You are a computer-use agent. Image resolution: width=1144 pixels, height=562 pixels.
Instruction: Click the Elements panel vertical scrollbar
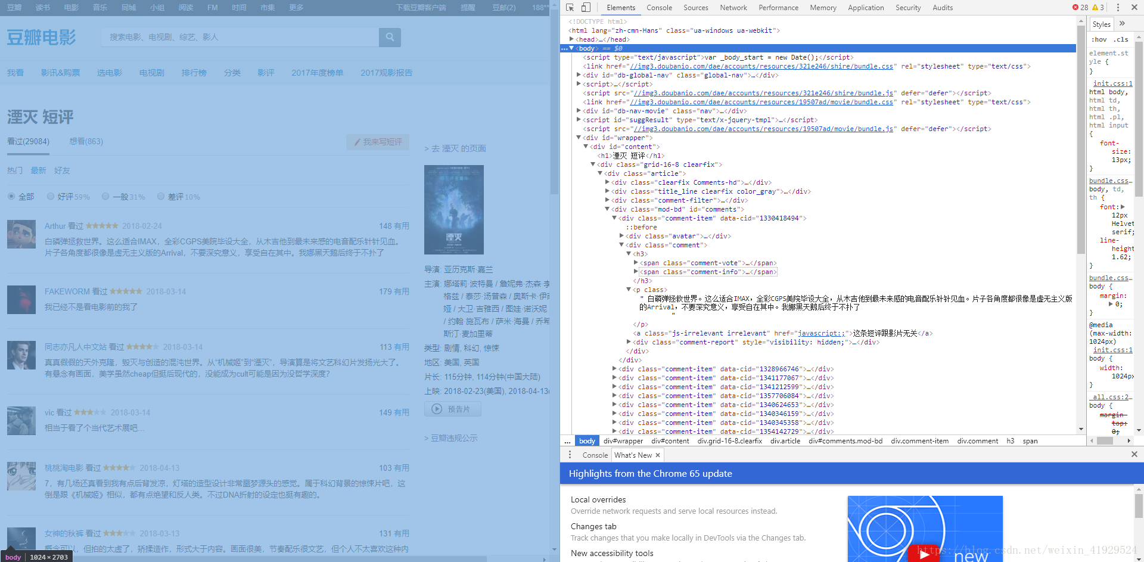[1081, 140]
